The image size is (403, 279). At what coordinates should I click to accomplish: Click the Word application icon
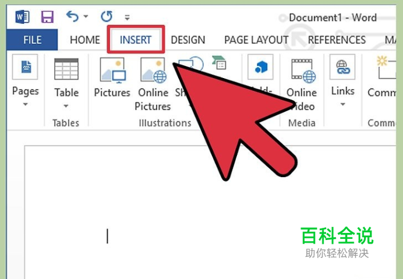click(x=22, y=17)
